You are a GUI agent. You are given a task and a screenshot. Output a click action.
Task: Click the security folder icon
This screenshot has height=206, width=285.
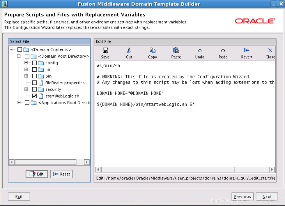41,89
